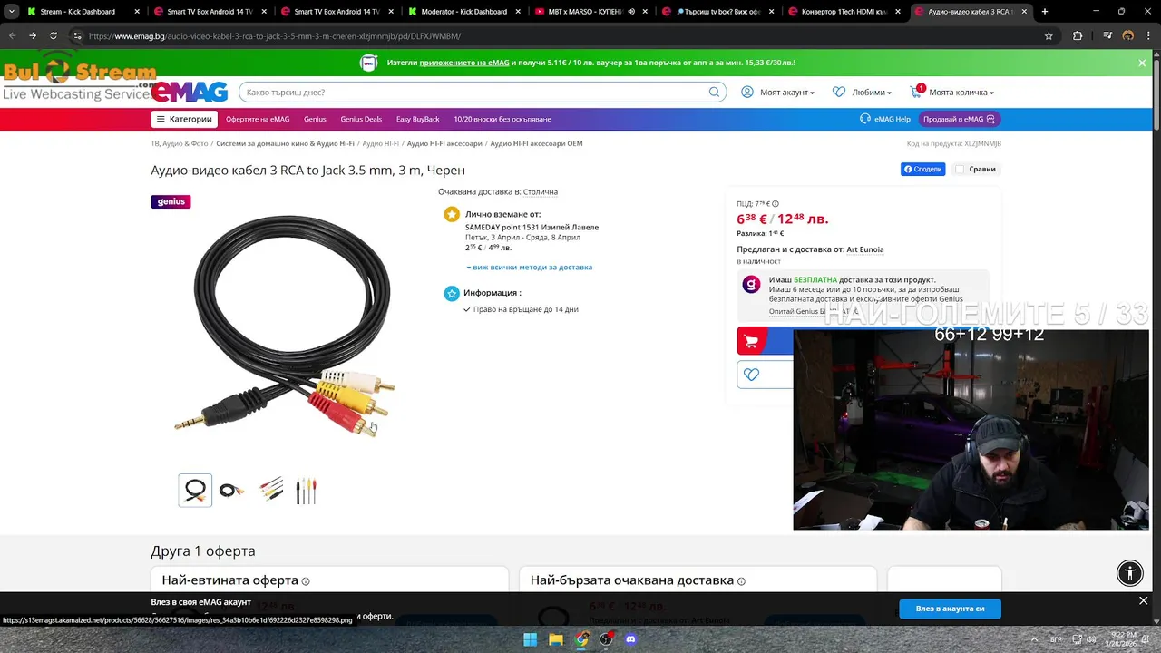Click the search magnifier icon in eMAG search bar
Viewport: 1161px width, 653px height.
tap(714, 92)
